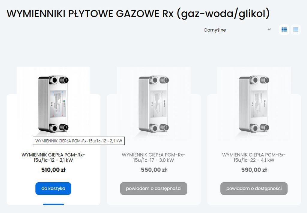307x213 pixels.
Task: Click the do koszyka button
Action: [x=53, y=188]
